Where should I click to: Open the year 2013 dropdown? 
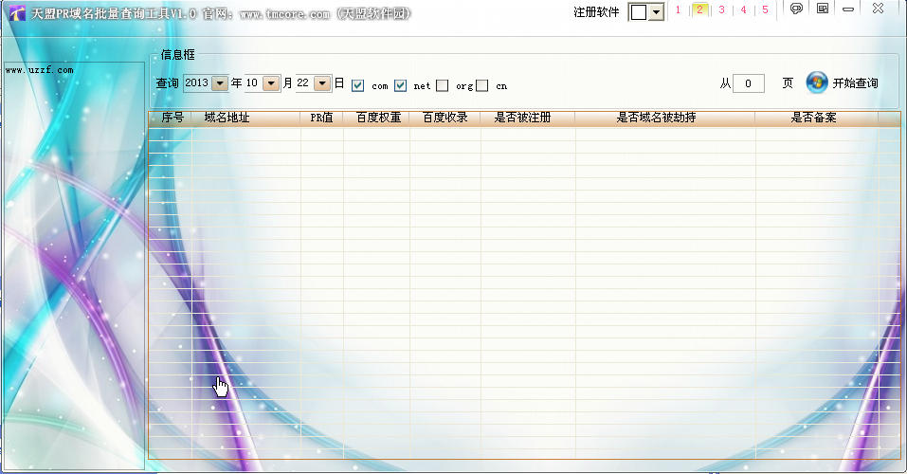pyautogui.click(x=220, y=83)
